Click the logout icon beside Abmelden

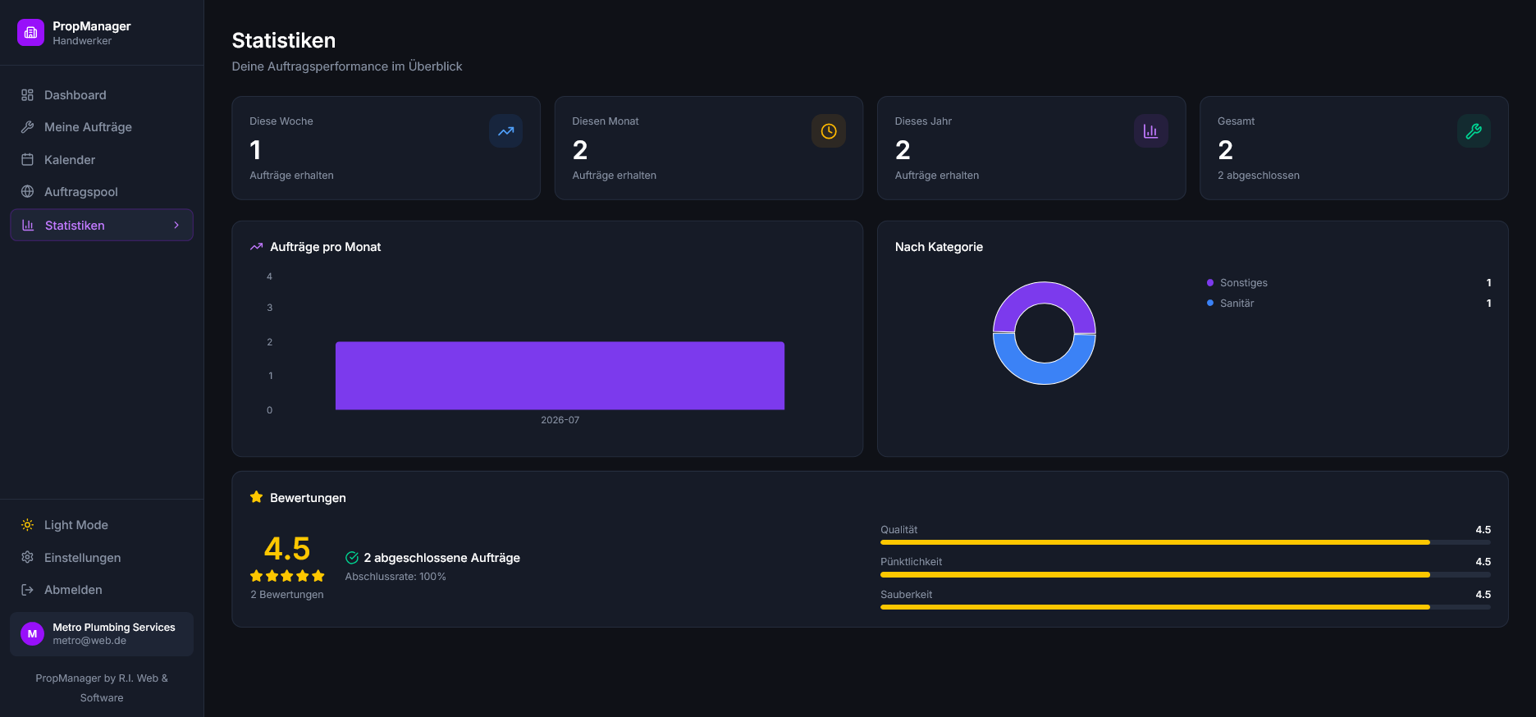click(x=27, y=590)
